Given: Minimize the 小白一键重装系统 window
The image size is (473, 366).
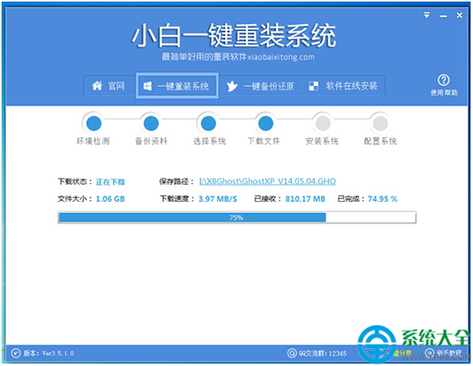Looking at the screenshot, I should 444,16.
